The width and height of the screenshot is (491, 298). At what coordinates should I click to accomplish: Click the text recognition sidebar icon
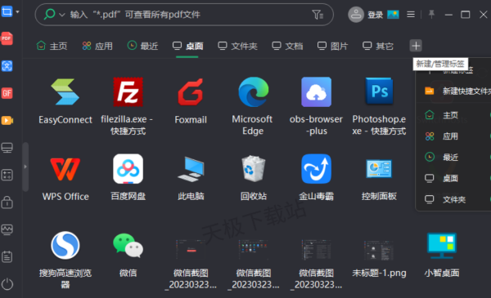click(7, 66)
